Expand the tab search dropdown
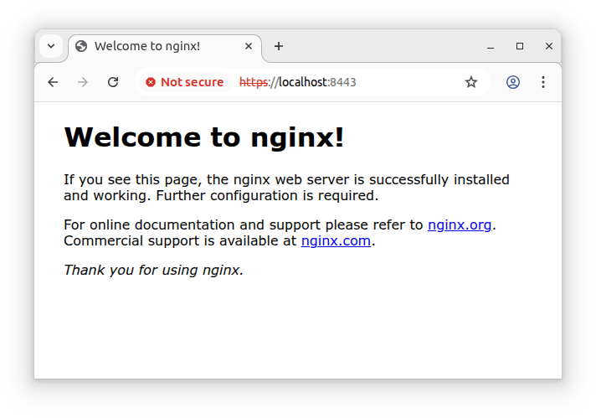Screen dimensions: 596x418 (51, 46)
